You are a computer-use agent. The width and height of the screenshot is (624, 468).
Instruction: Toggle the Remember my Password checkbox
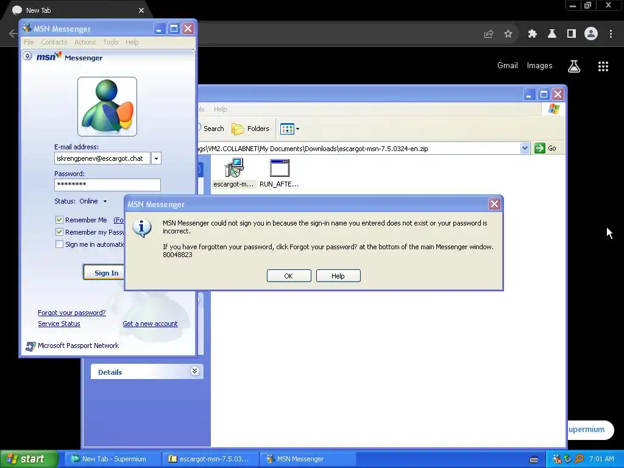[59, 232]
